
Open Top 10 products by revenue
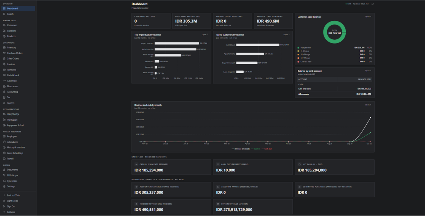205,35
